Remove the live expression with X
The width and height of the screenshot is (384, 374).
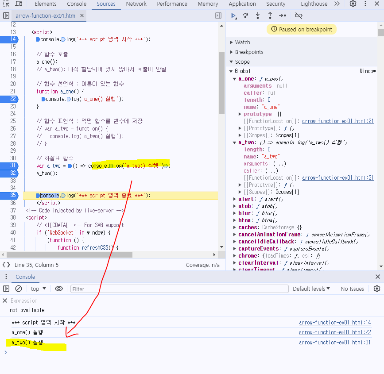(x=5, y=301)
